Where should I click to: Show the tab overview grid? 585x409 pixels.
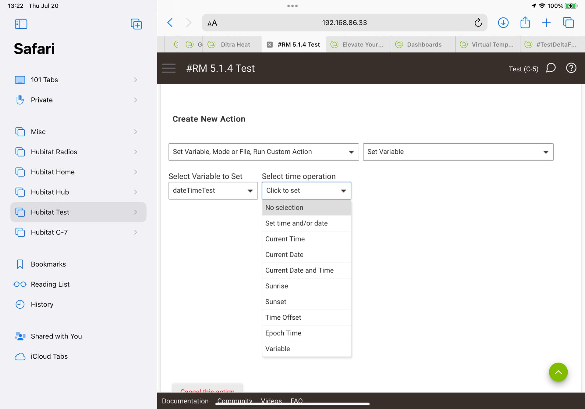pos(569,23)
